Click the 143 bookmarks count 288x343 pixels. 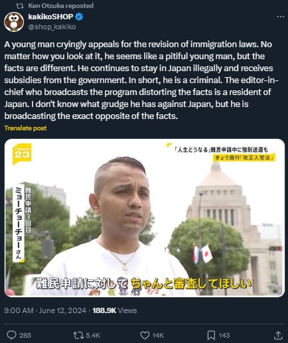coord(224,335)
